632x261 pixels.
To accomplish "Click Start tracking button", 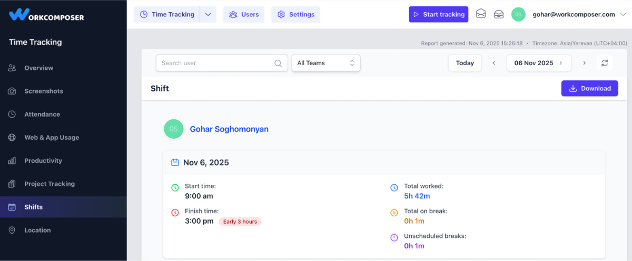I will [x=439, y=14].
